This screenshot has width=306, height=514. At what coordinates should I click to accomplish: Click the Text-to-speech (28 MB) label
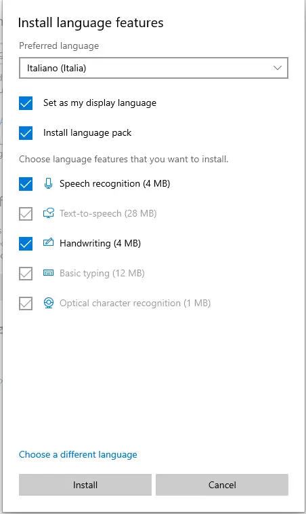108,213
